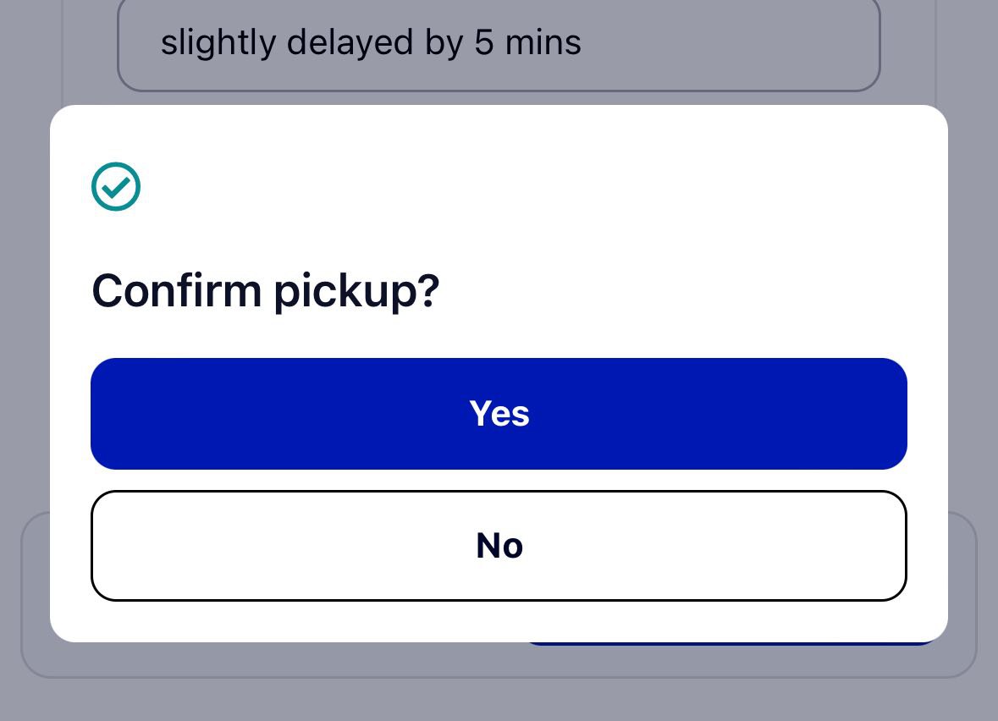Focus the delay note text box
Viewport: 998px width, 721px height.
coord(499,43)
